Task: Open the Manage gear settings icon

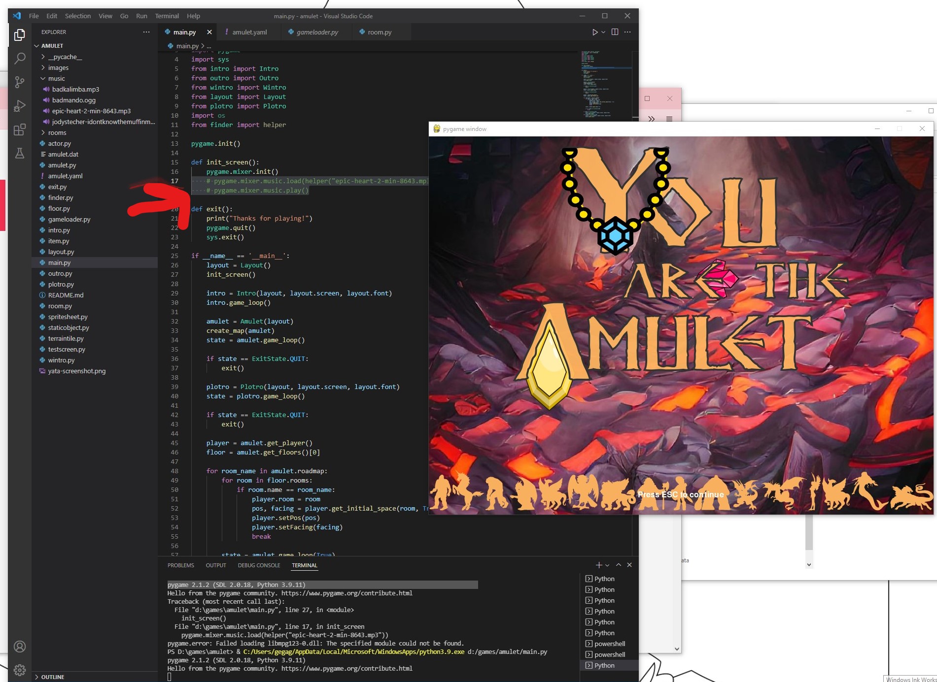Action: point(20,670)
